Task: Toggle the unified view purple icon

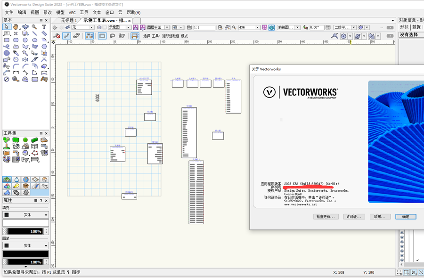Action: pyautogui.click(x=264, y=27)
